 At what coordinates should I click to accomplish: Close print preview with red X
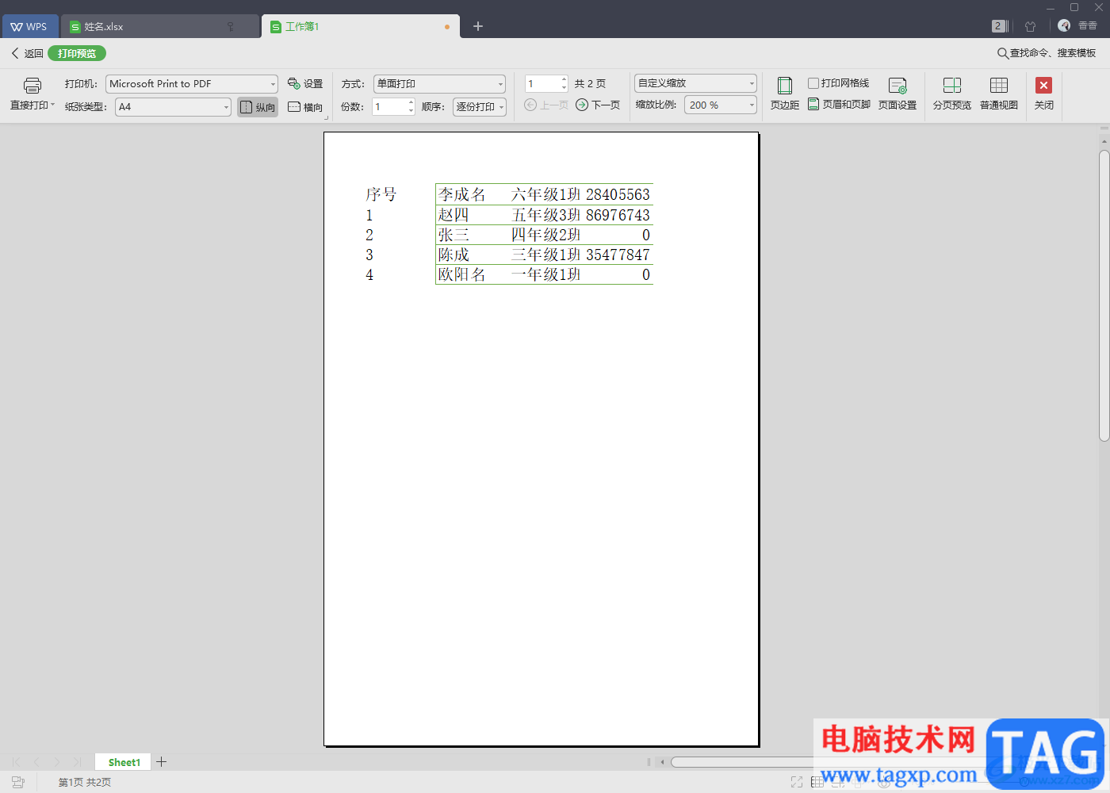[x=1044, y=86]
